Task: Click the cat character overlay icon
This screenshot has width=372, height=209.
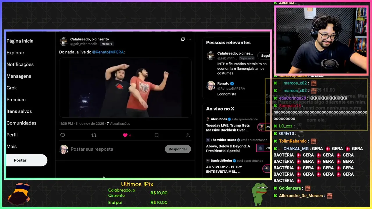Action: click(19, 194)
